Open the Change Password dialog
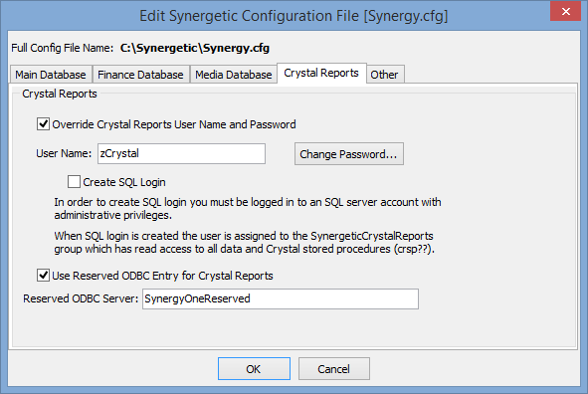 pos(349,153)
